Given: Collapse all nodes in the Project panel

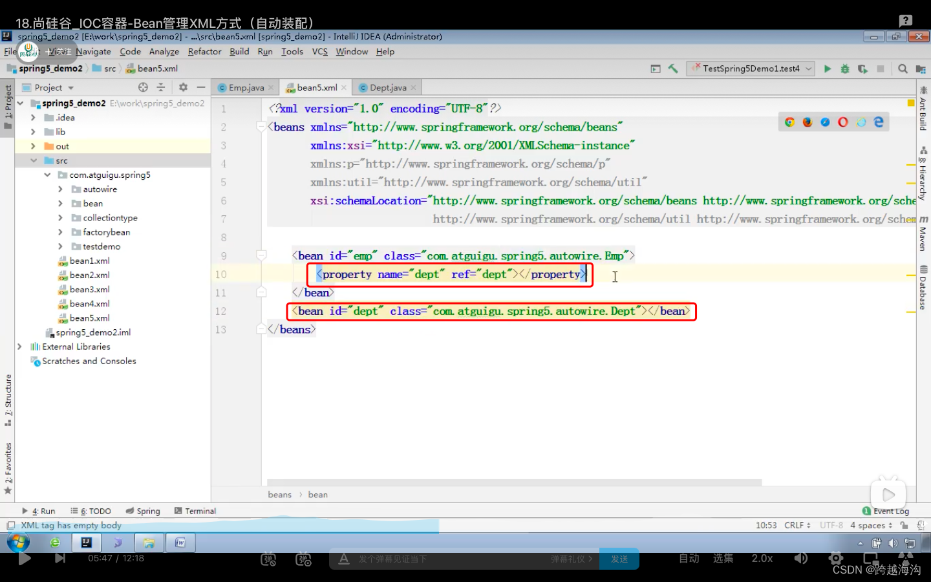Looking at the screenshot, I should coord(161,87).
